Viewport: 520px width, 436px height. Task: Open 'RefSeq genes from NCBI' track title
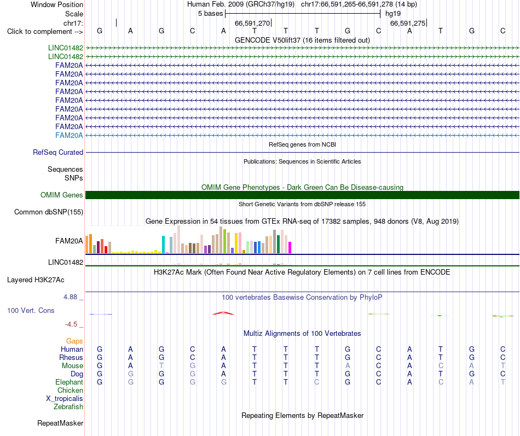(x=302, y=144)
